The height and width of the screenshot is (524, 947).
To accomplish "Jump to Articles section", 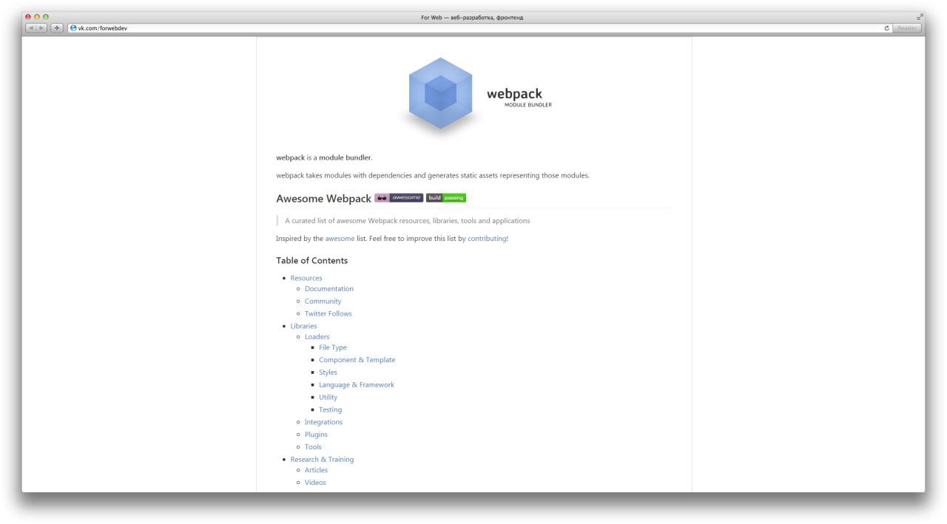I will pos(316,470).
